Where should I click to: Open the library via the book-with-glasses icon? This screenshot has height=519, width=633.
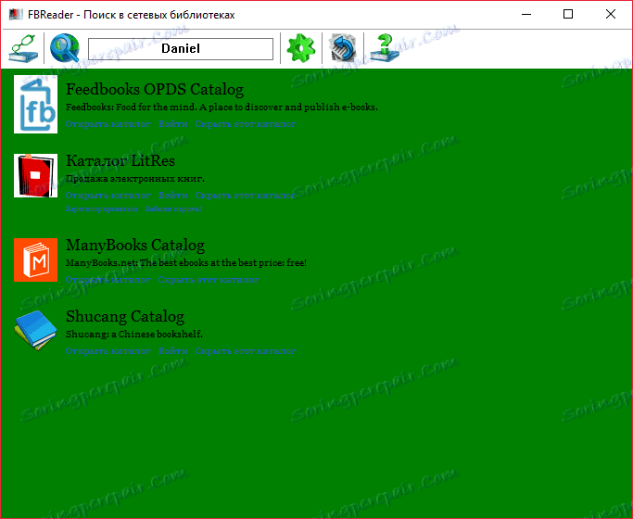pyautogui.click(x=23, y=48)
